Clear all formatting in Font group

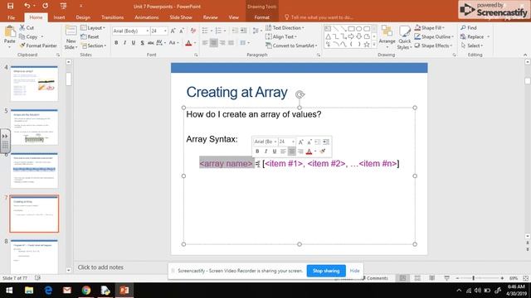point(193,31)
